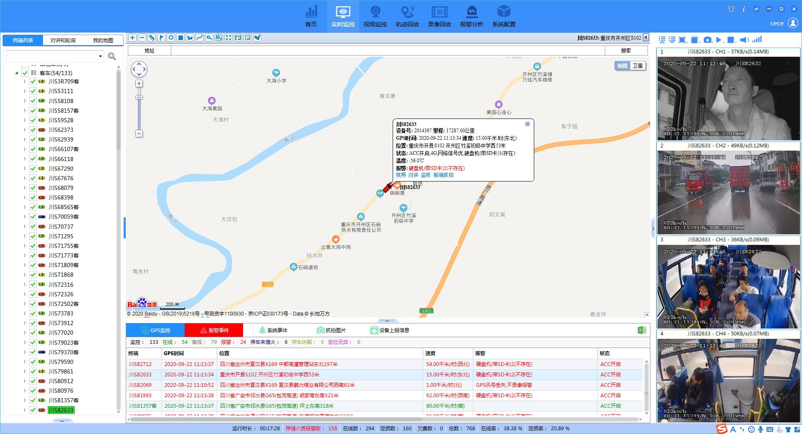Viewport: 802px width, 434px height.
Task: Click the 地址 address input field
Action: 388,50
